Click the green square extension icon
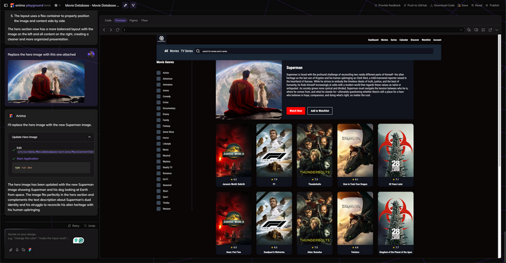506x263 pixels. click(82, 240)
